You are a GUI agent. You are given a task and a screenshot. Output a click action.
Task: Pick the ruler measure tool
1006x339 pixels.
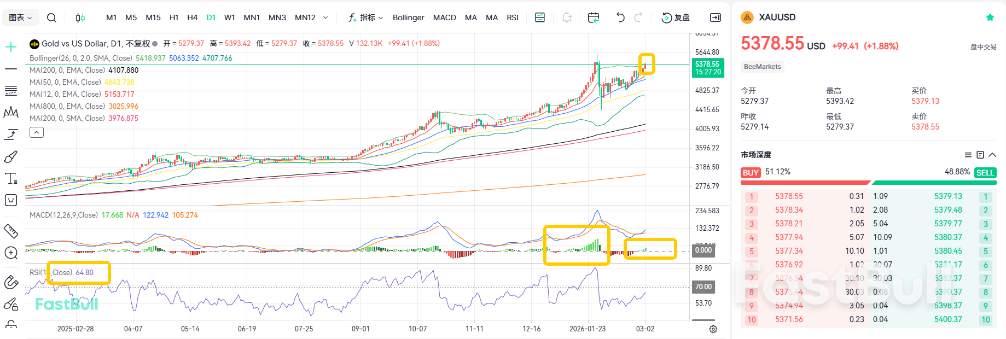click(11, 231)
